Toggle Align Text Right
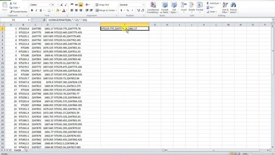This screenshot has width=275, height=155. tap(81, 10)
